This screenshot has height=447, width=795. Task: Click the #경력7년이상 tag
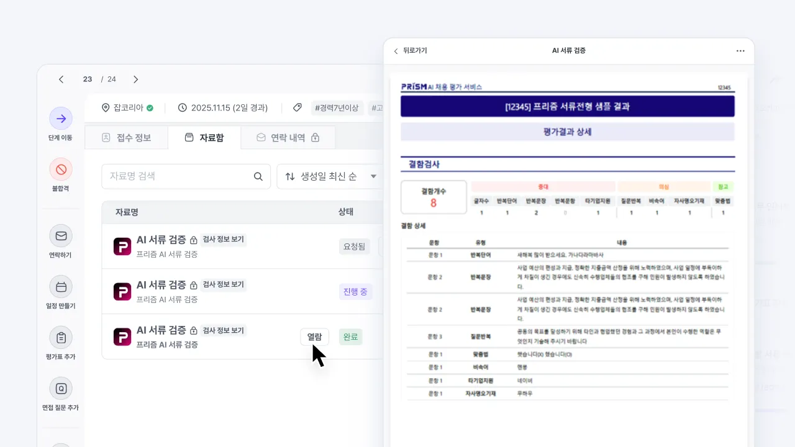click(x=337, y=107)
